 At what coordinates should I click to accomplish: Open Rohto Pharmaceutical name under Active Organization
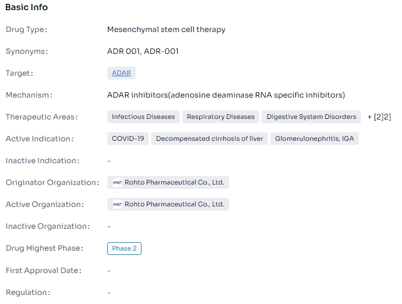(x=174, y=204)
